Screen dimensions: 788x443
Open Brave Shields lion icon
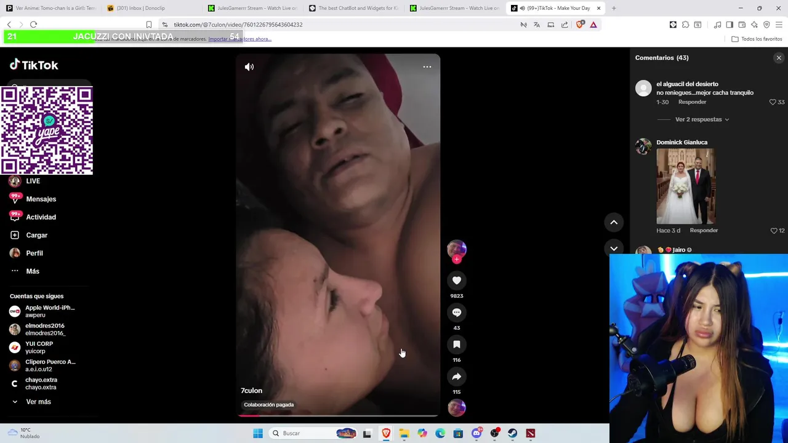[580, 25]
